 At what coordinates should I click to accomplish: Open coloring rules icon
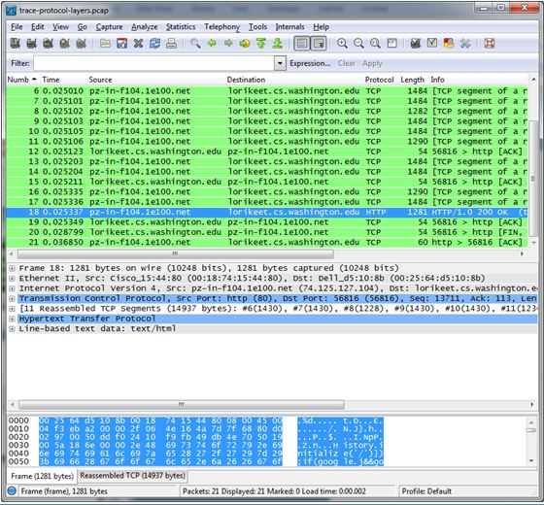449,44
